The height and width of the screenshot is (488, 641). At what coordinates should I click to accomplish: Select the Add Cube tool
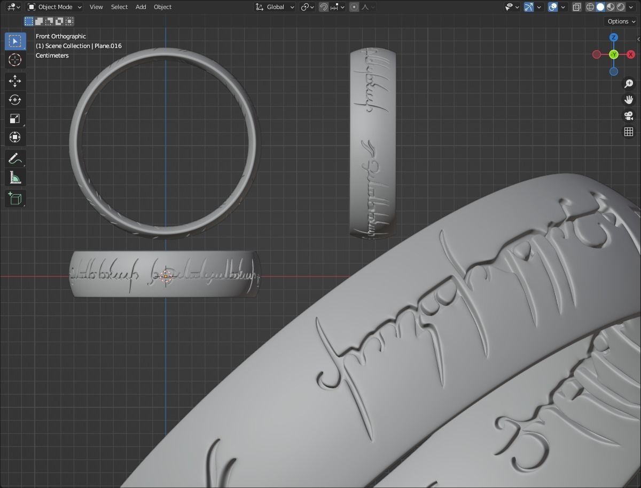click(x=15, y=198)
